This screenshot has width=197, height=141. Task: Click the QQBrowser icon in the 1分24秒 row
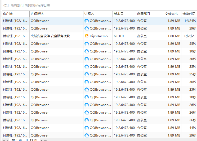click(87, 21)
